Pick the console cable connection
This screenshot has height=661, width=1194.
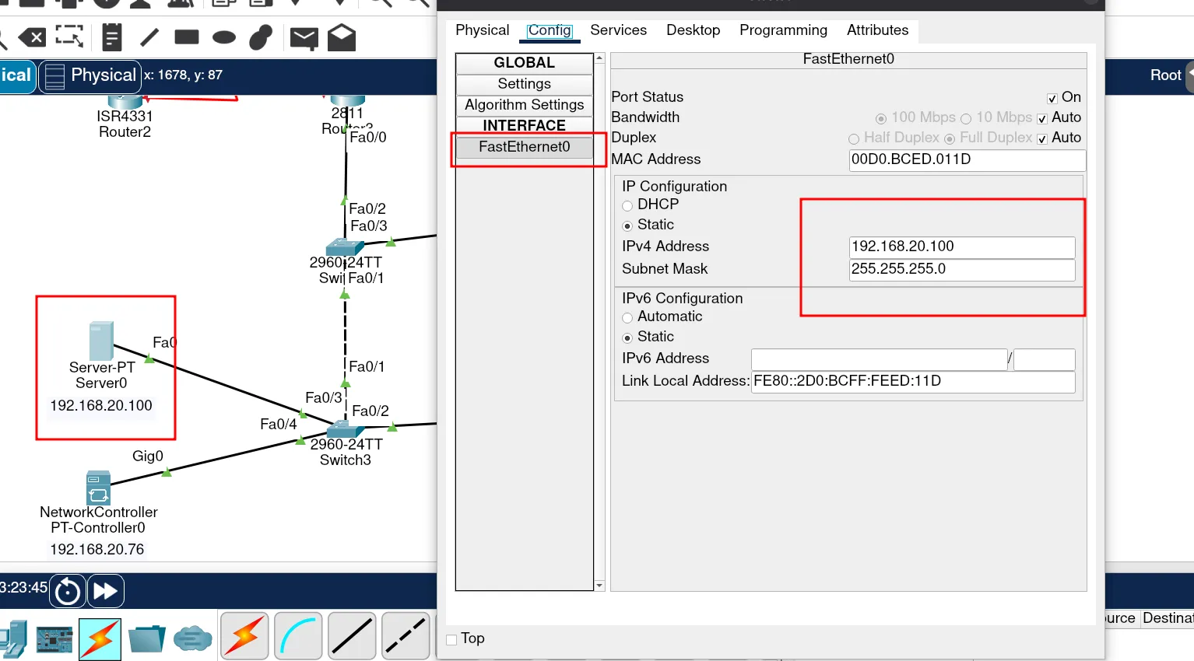tap(298, 637)
